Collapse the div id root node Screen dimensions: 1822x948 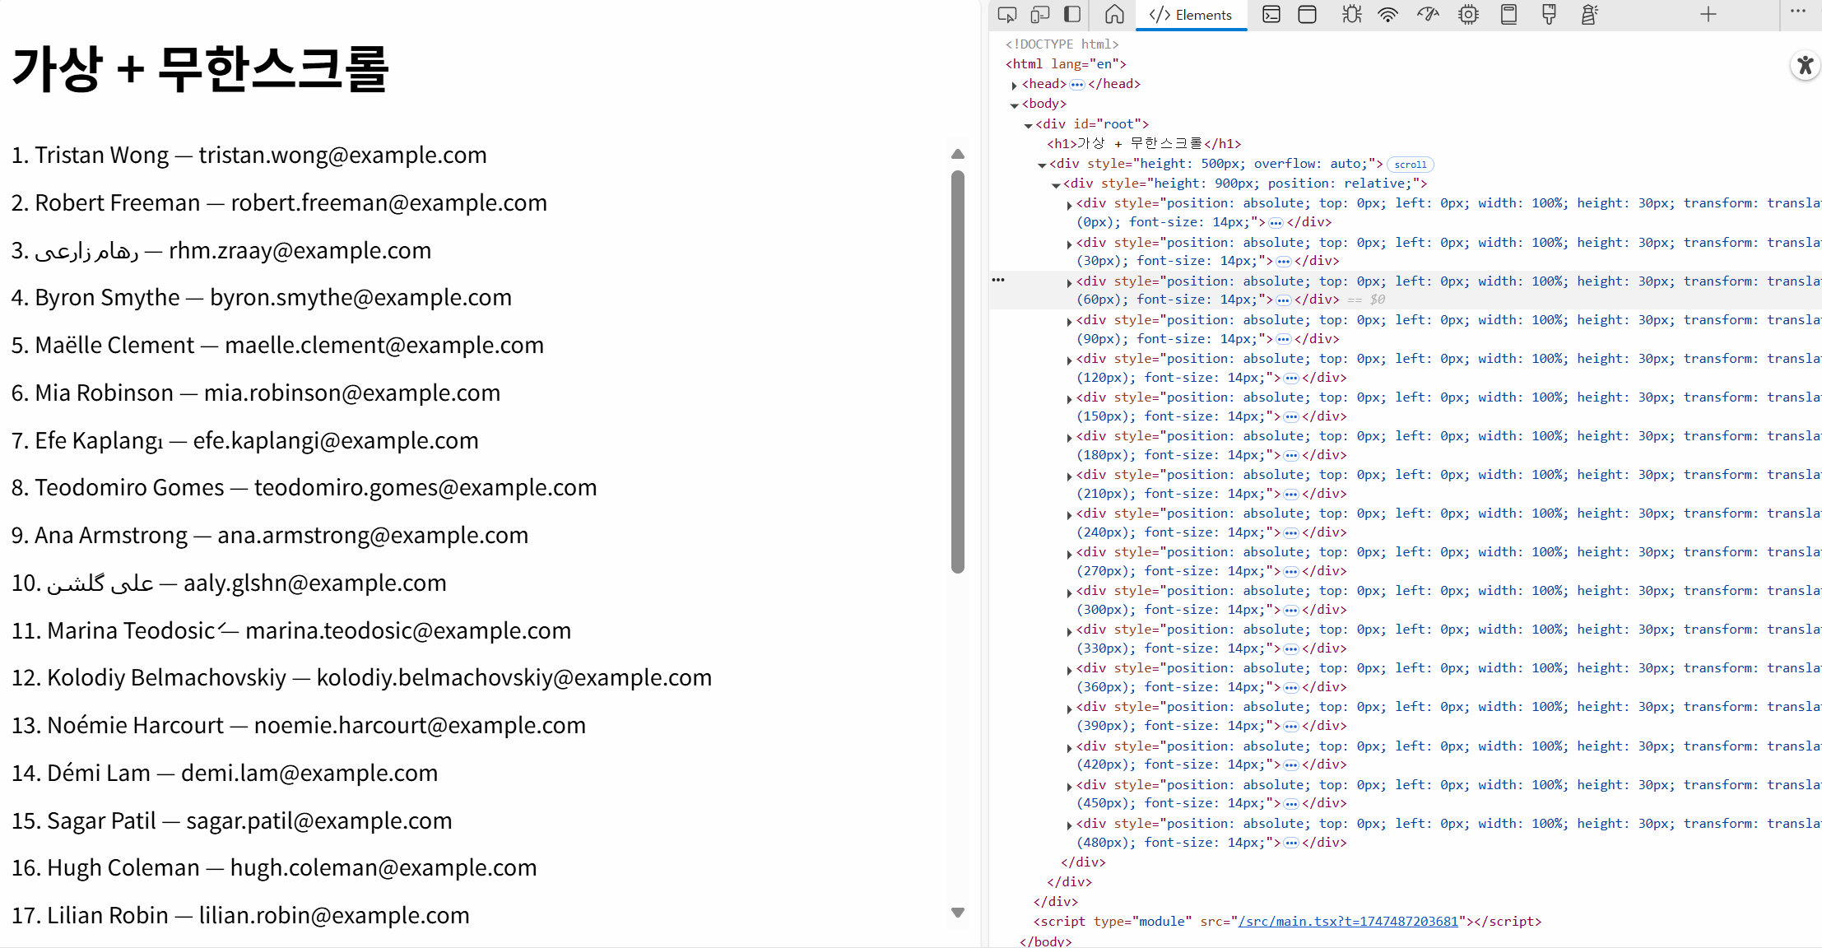pyautogui.click(x=1029, y=125)
